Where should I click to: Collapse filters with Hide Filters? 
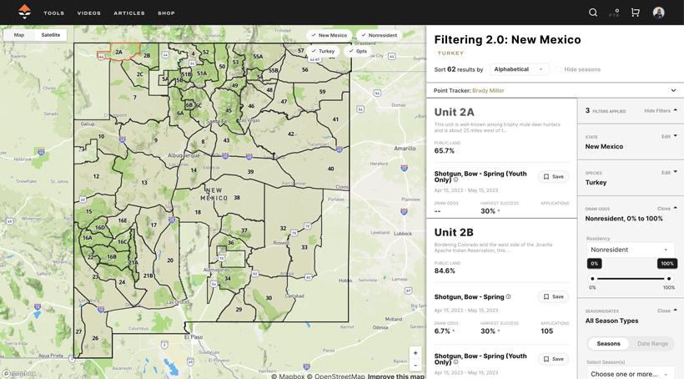pyautogui.click(x=661, y=111)
